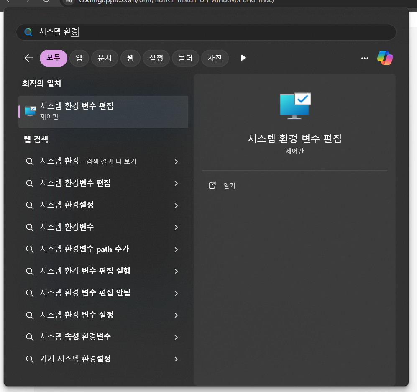
Task: Select the 설정 filter tab
Action: [156, 58]
